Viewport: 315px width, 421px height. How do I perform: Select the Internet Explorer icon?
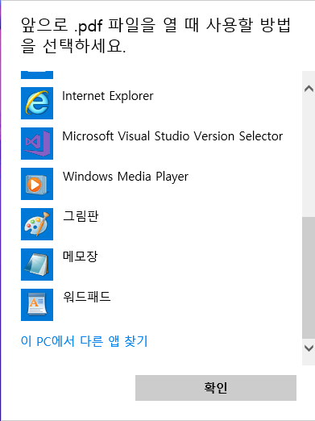pyautogui.click(x=37, y=103)
